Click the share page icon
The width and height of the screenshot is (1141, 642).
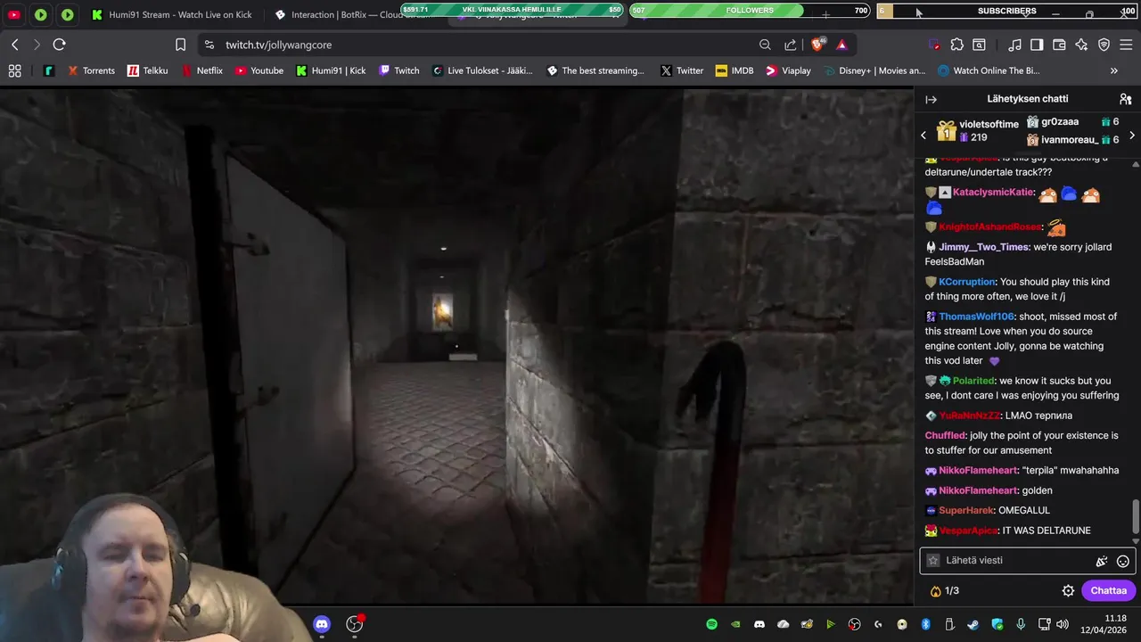point(790,45)
